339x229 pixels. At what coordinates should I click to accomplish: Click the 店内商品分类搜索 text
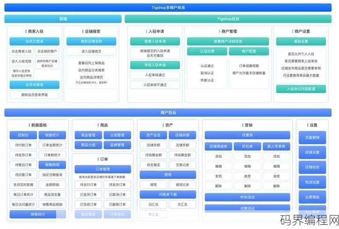click(x=91, y=70)
